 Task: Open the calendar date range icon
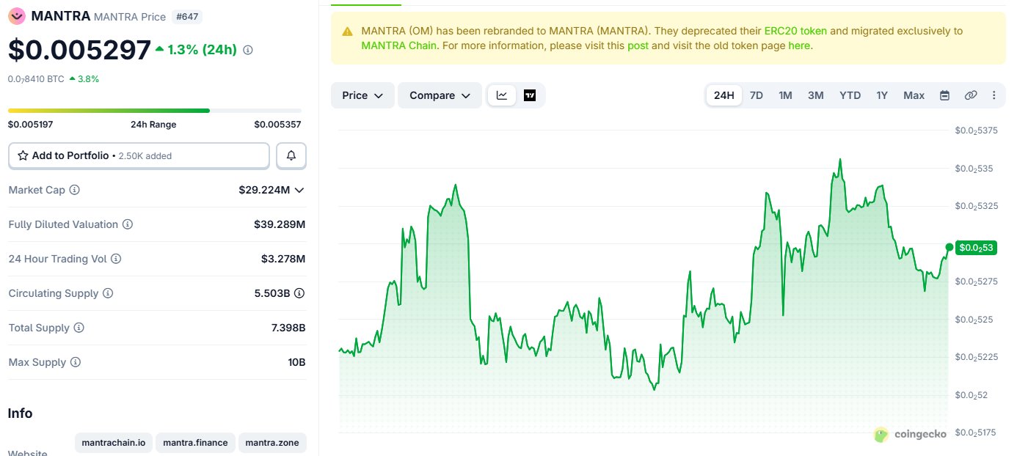[x=944, y=95]
